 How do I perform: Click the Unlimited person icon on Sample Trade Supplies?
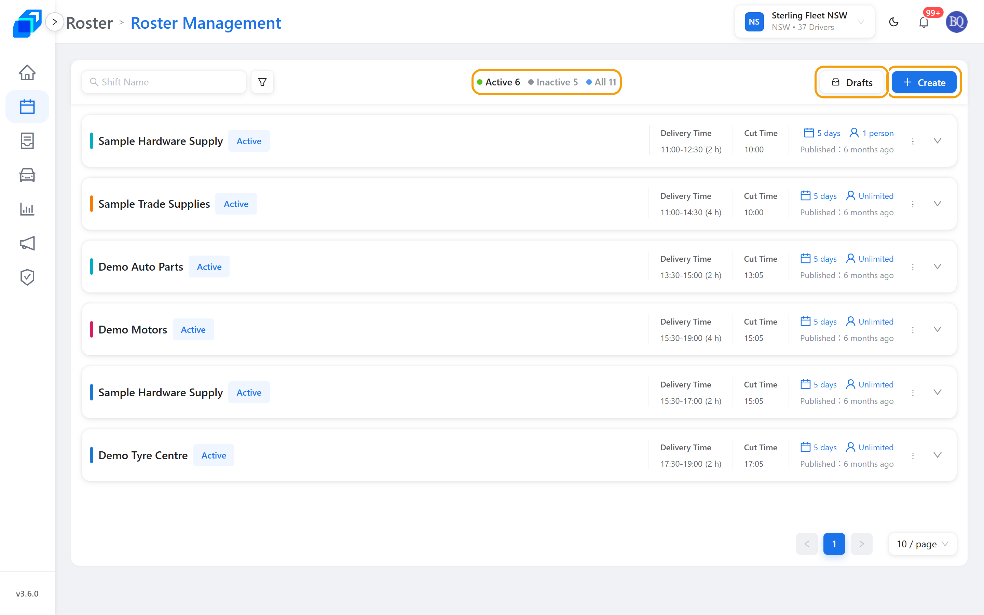pyautogui.click(x=850, y=196)
